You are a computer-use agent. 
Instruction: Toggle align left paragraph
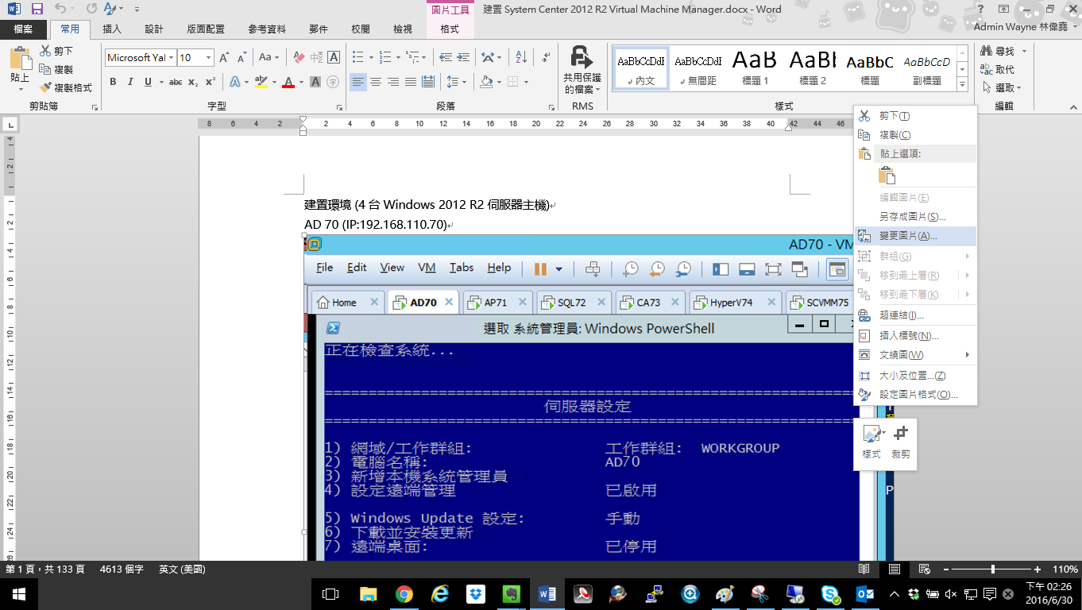coord(358,82)
